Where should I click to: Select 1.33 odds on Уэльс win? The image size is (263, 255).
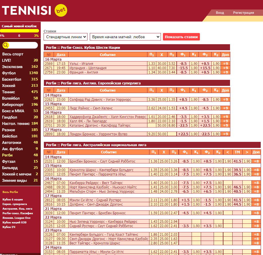152,64
